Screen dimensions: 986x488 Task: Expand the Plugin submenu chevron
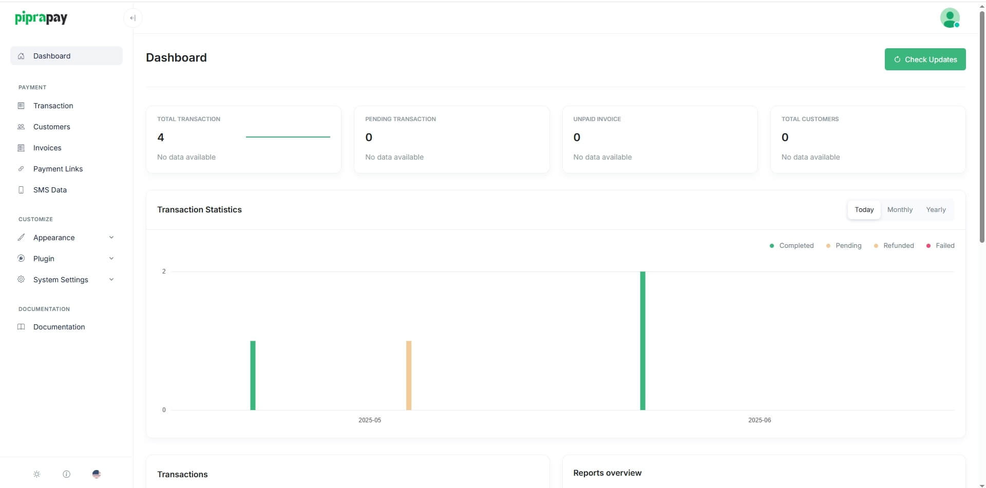111,259
